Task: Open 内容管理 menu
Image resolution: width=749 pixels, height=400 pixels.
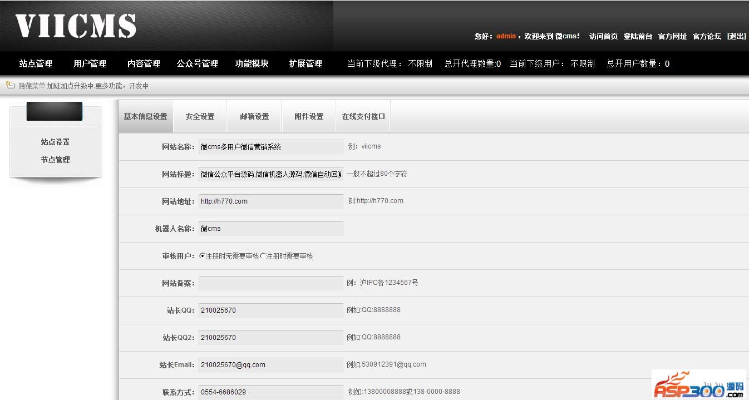Action: tap(144, 64)
